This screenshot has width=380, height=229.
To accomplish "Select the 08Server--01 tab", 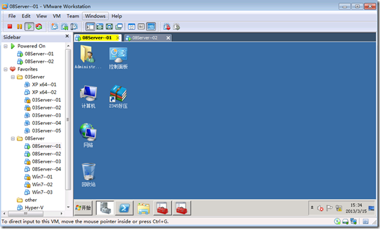I will coord(97,38).
